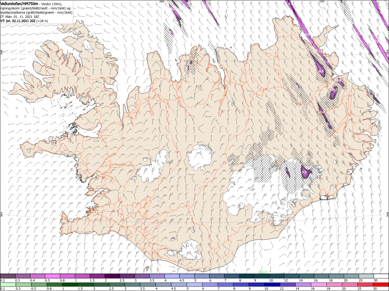Screen dimensions: 389x291
Task: Click the VT: þri. 02.11.2021 20Z valid time
Action: click(x=18, y=21)
